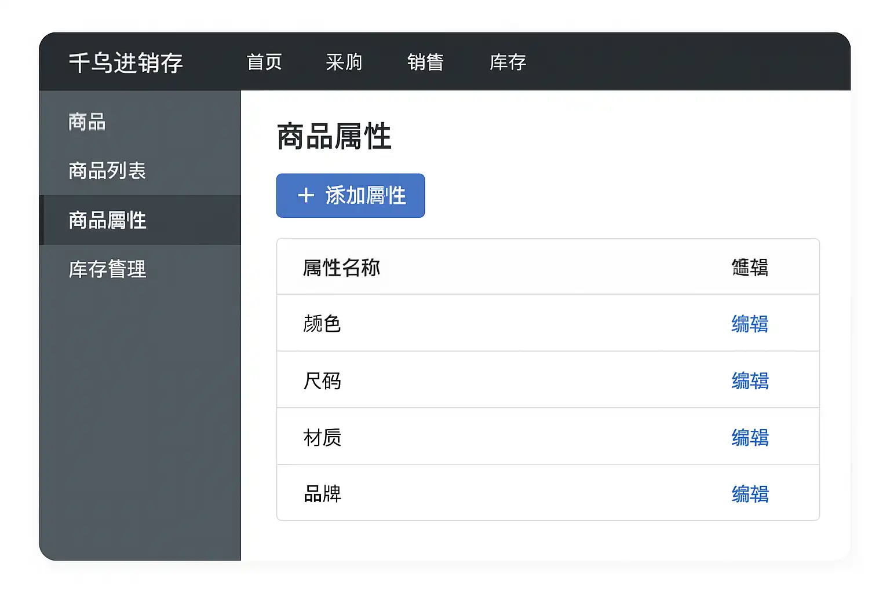
Task: Click the 属性名称 column header
Action: (x=341, y=268)
